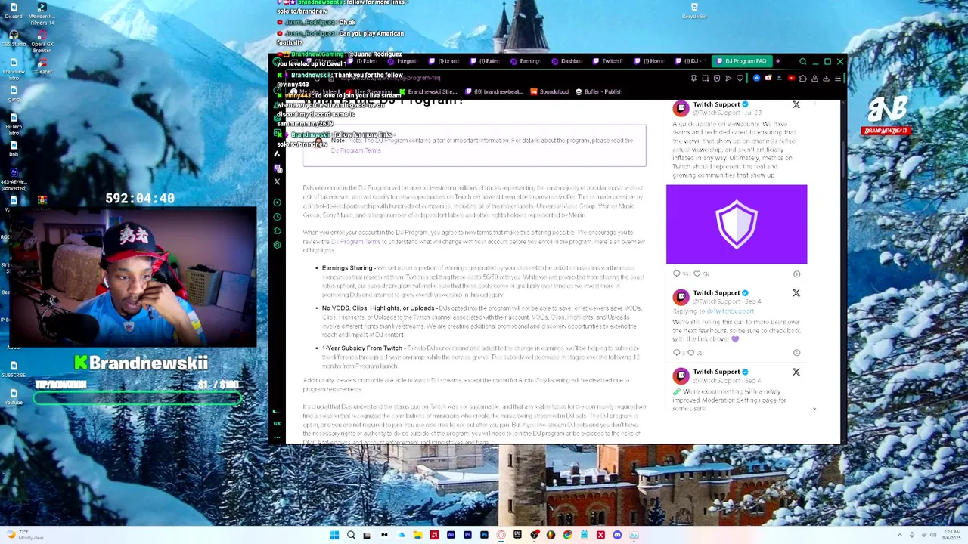The image size is (968, 544).
Task: Reply to the Twitch Support shield tweet
Action: pyautogui.click(x=676, y=274)
